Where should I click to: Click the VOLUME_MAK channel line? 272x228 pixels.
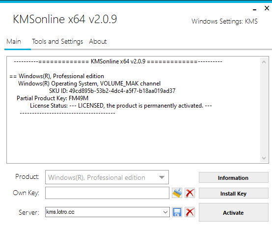[89, 84]
